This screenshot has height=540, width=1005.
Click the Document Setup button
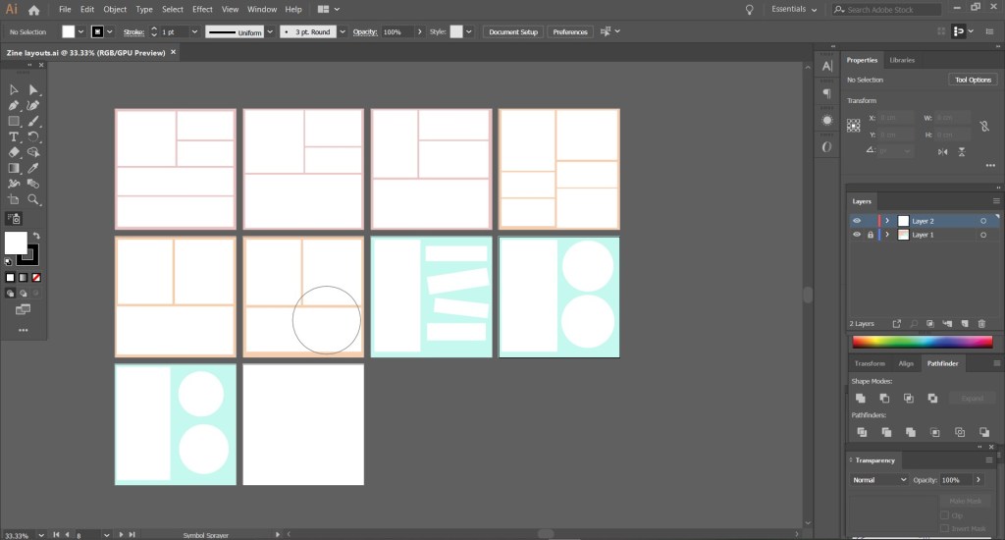513,31
